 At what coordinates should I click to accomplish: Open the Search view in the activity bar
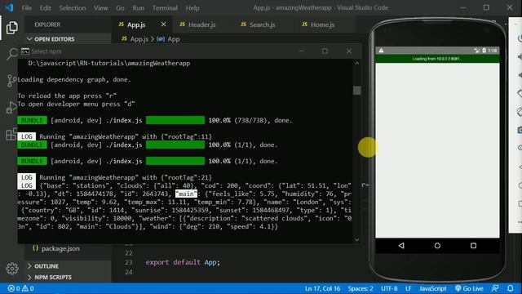[x=11, y=53]
